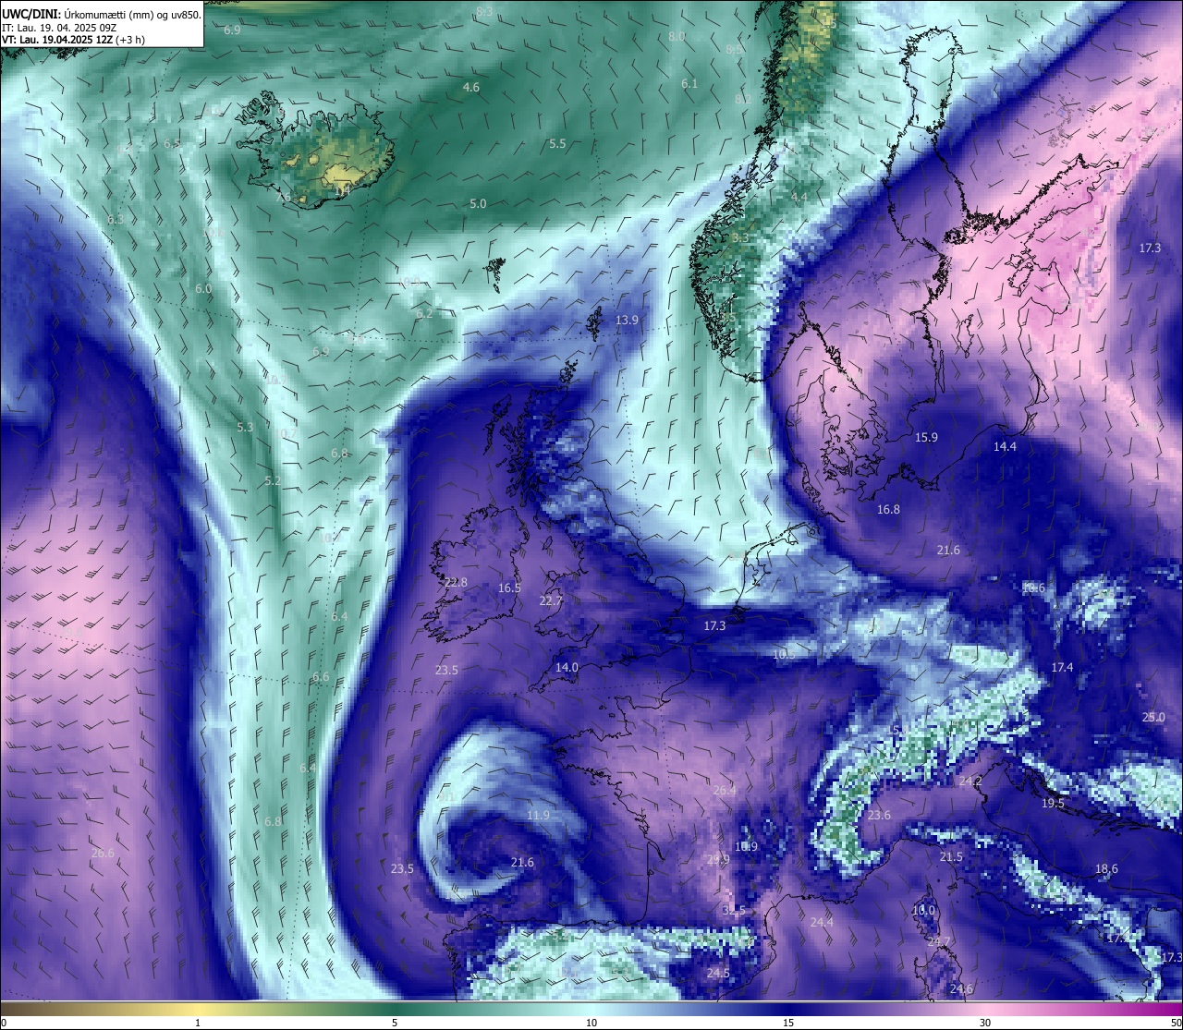This screenshot has height=1030, width=1183.
Task: Click the 11.9 value label
Action: (538, 815)
